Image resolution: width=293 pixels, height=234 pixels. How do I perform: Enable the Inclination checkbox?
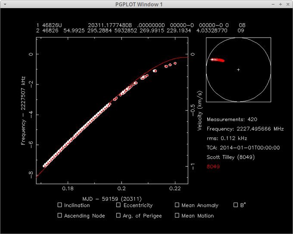59,206
